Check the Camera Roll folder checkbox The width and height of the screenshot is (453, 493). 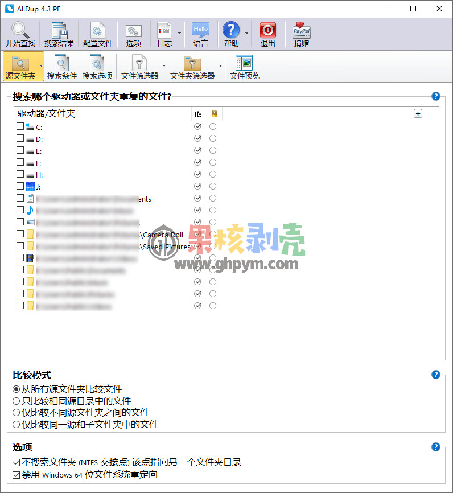(x=20, y=234)
